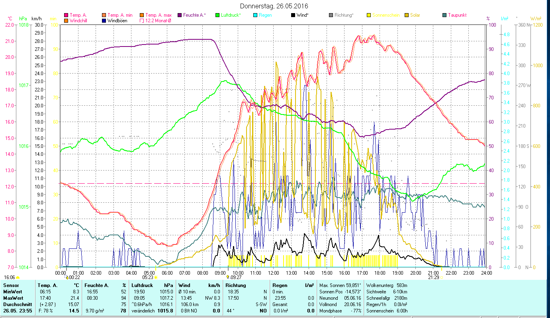This screenshot has height=318, width=550.
Task: Click the hollow 12.2 Monat-Ø legend box
Action: pos(142,21)
